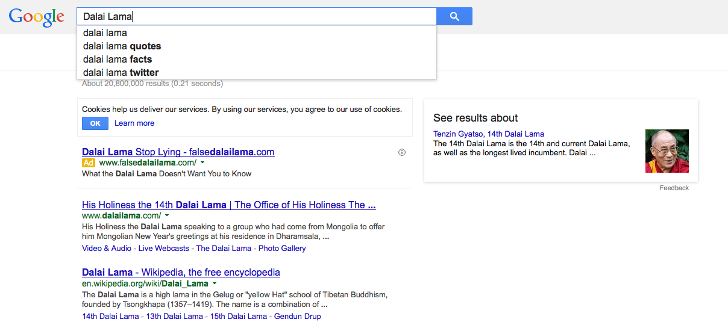Image resolution: width=728 pixels, height=328 pixels.
Task: Click the Feedback link under knowledge panel
Action: pyautogui.click(x=674, y=188)
